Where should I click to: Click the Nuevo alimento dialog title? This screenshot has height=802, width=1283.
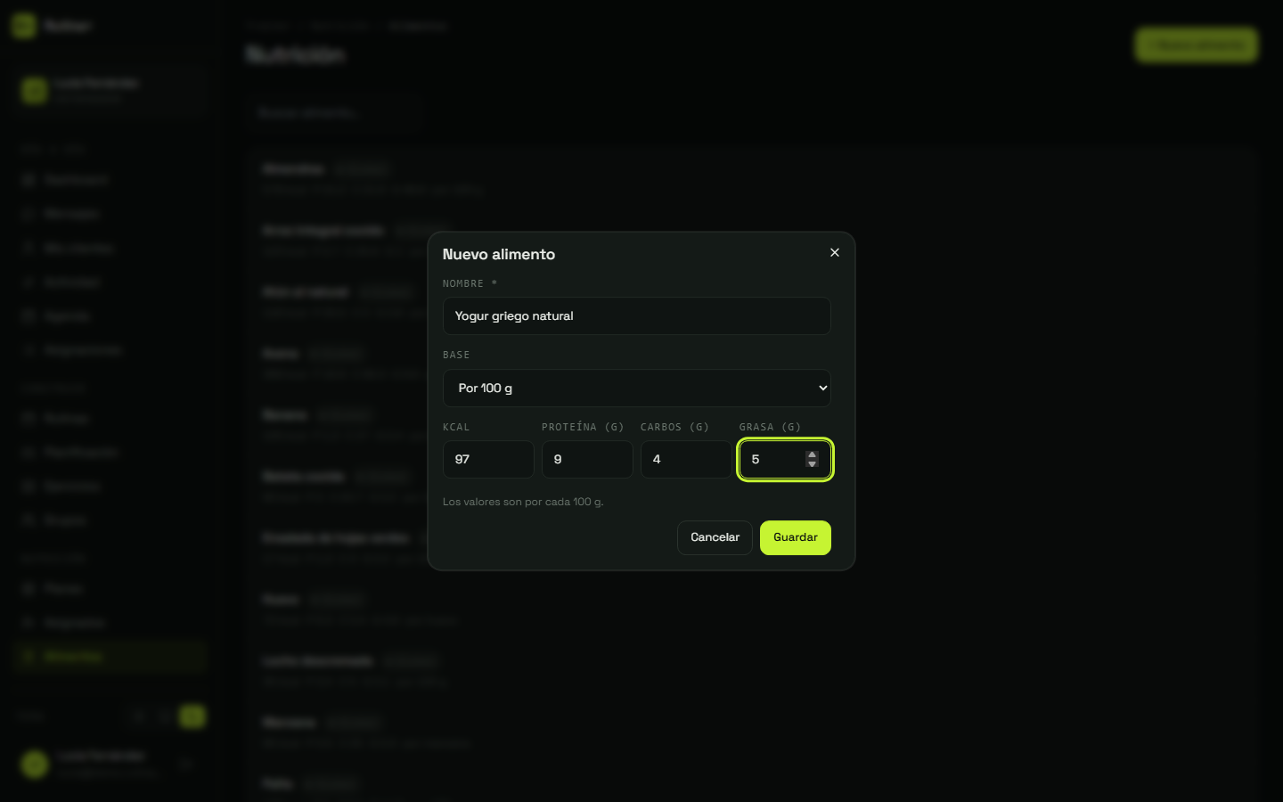tap(499, 255)
